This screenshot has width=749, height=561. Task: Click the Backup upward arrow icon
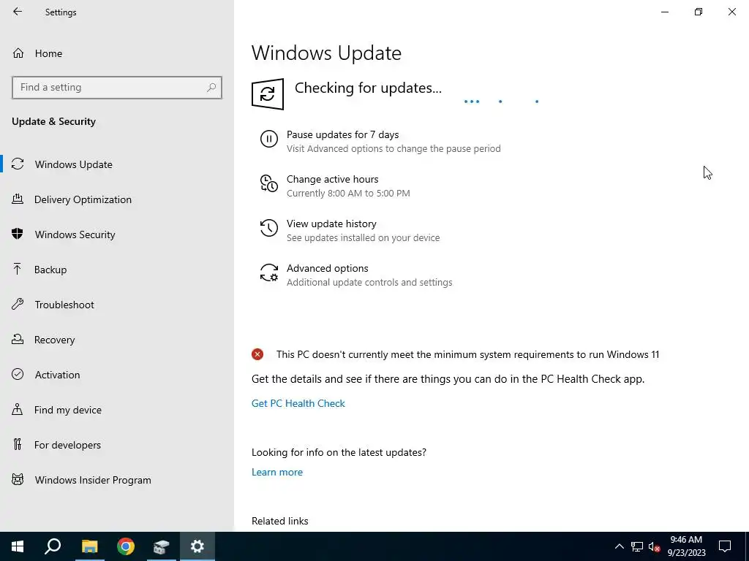[x=18, y=269]
